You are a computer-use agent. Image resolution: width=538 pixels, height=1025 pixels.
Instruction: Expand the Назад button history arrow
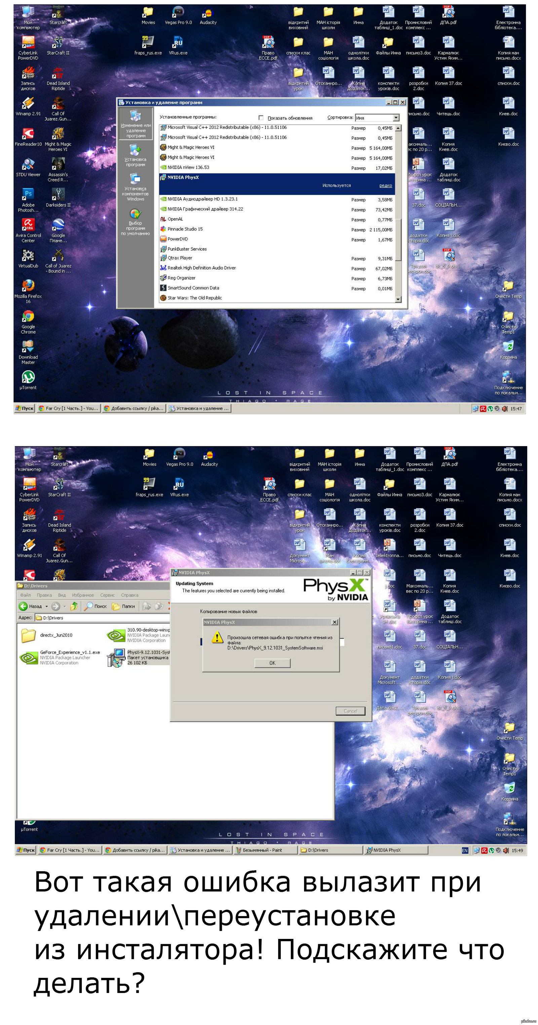[46, 607]
